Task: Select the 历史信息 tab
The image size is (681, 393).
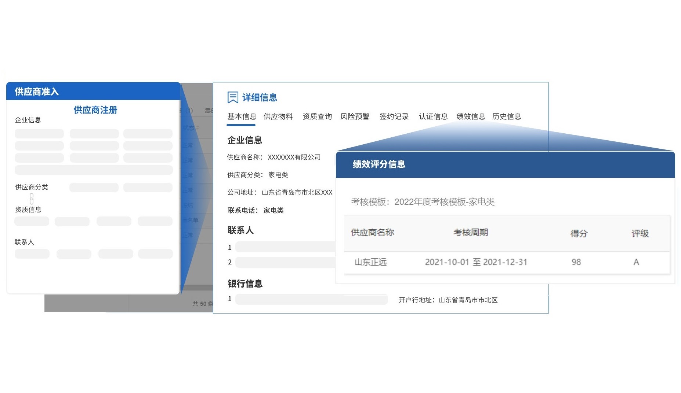Action: [x=507, y=116]
